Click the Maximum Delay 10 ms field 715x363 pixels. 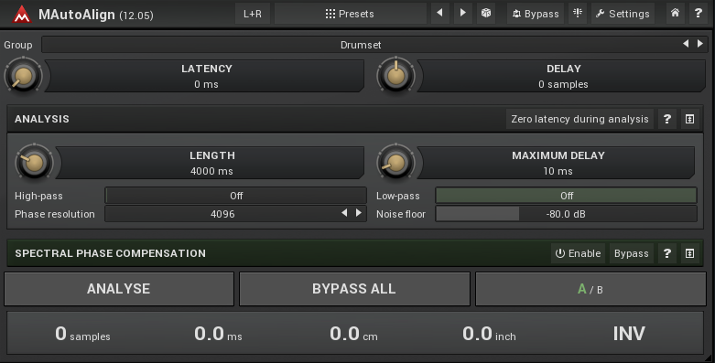tap(558, 163)
